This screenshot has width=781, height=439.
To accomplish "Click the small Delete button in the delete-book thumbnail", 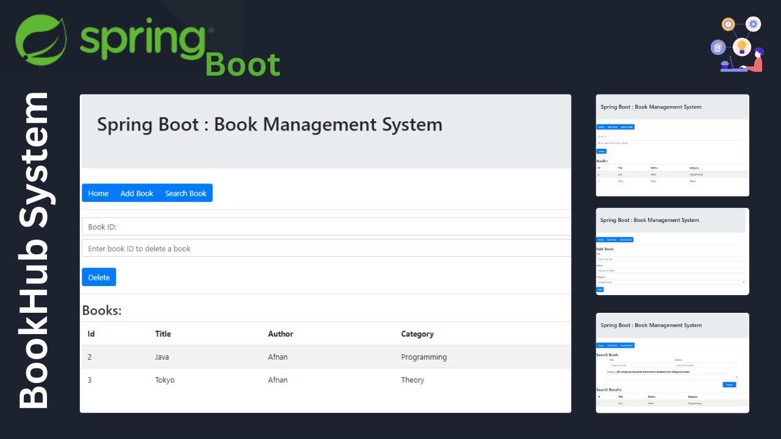I will 602,151.
